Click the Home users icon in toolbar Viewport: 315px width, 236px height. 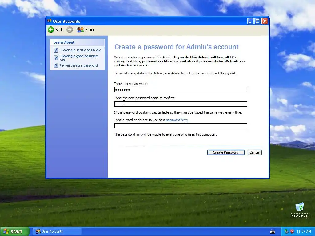tap(80, 30)
